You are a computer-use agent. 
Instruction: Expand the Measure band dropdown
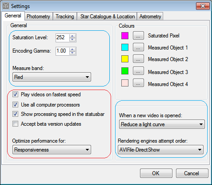coord(52,77)
